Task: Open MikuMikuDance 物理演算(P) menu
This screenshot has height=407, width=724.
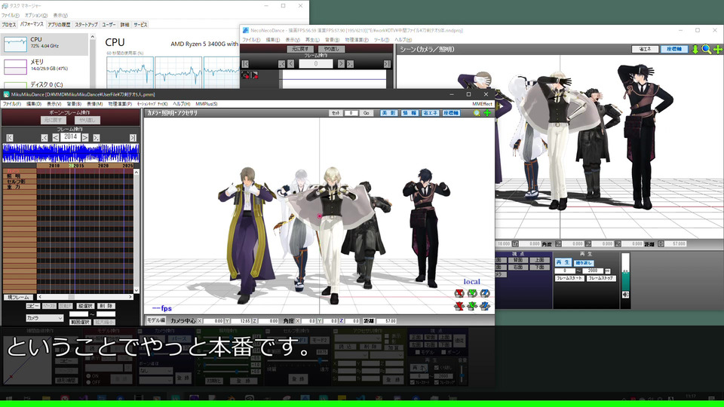Action: click(x=120, y=104)
